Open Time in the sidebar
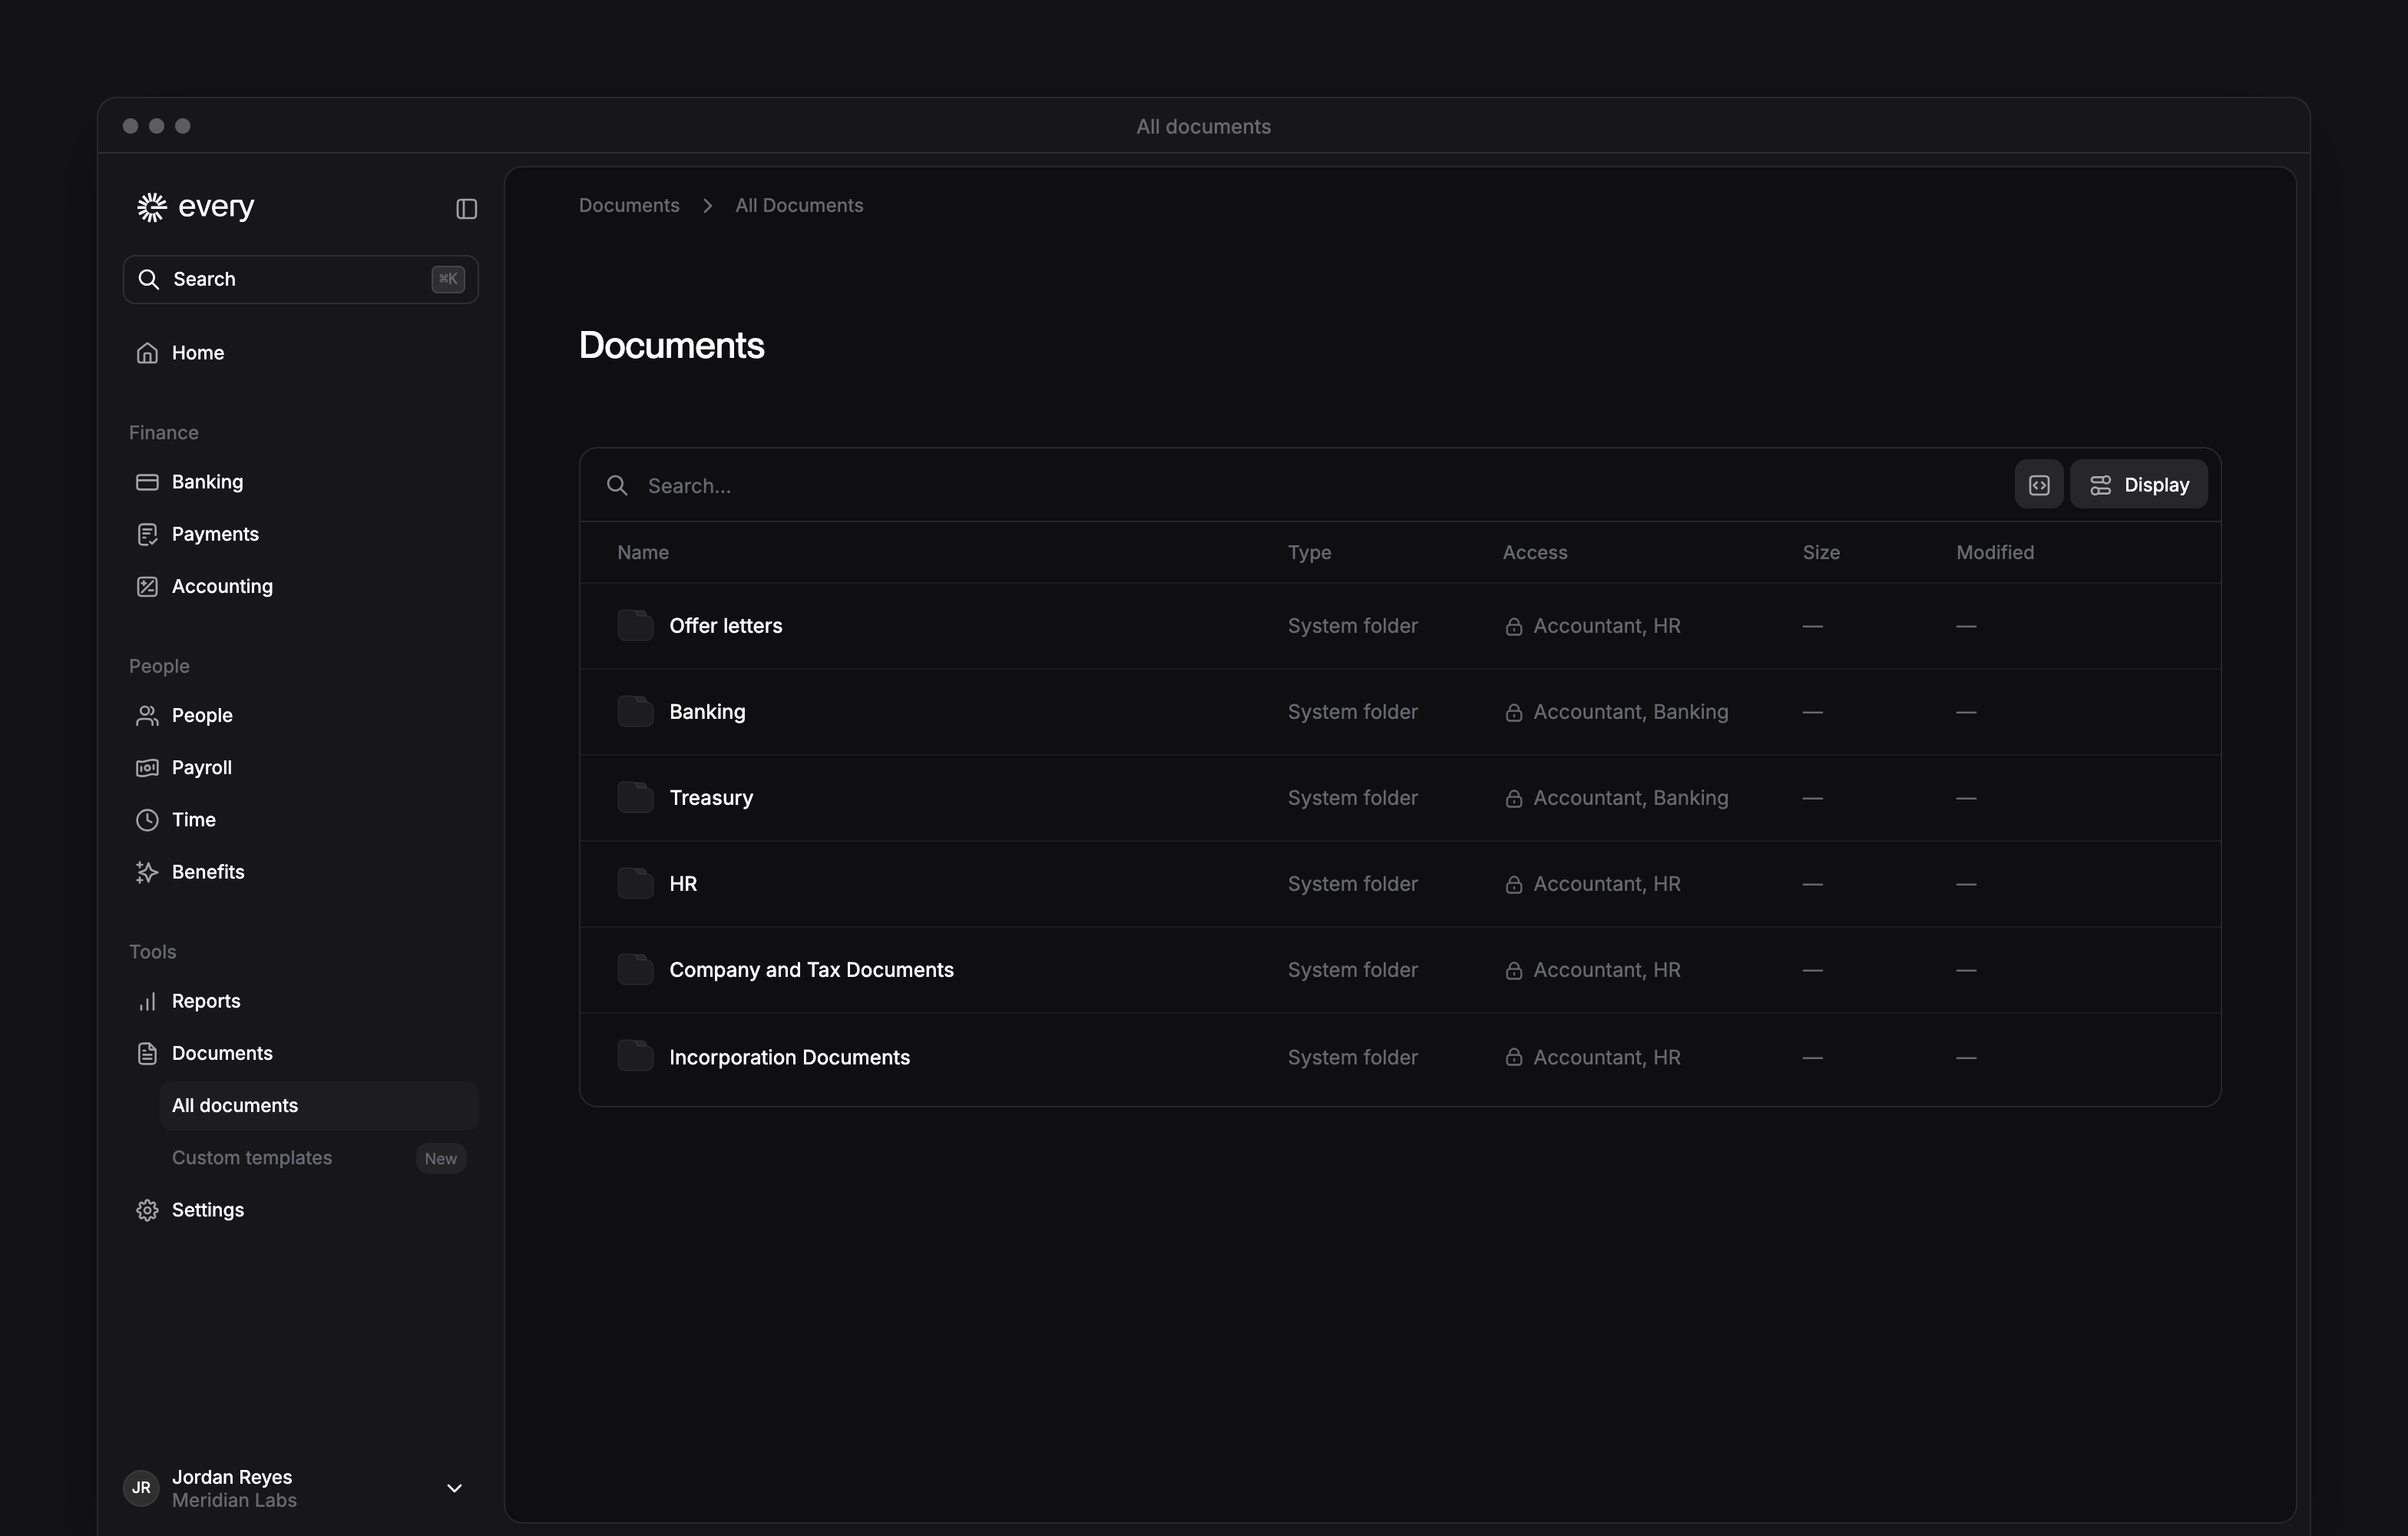This screenshot has width=2408, height=1536. coord(300,820)
